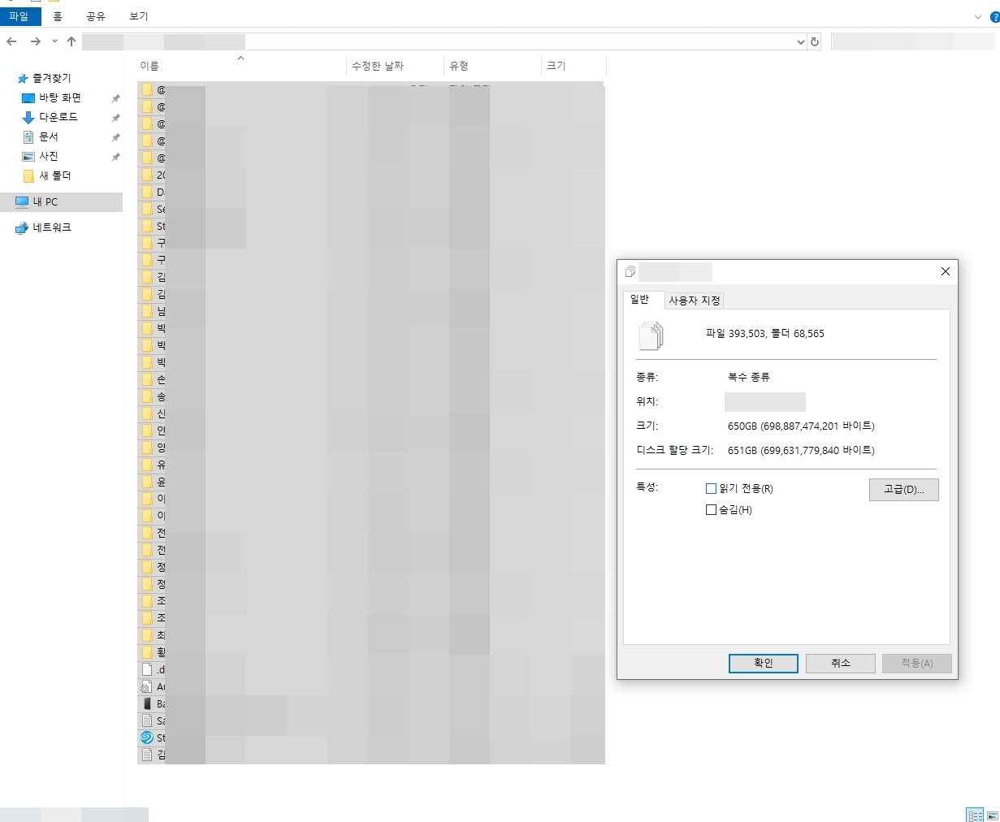Click the 고급(D)... button

[903, 489]
